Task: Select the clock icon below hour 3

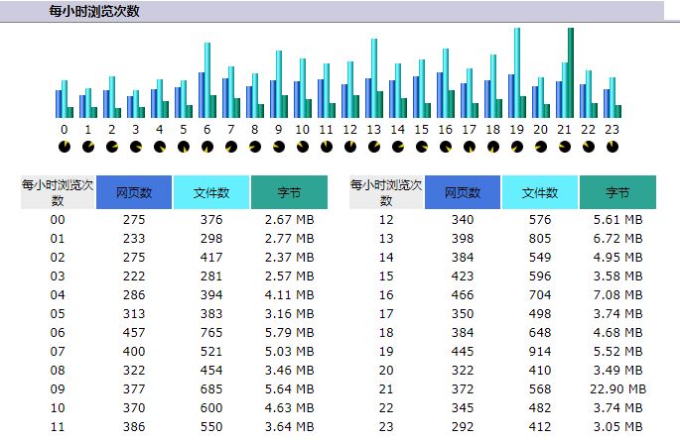Action: pos(136,147)
